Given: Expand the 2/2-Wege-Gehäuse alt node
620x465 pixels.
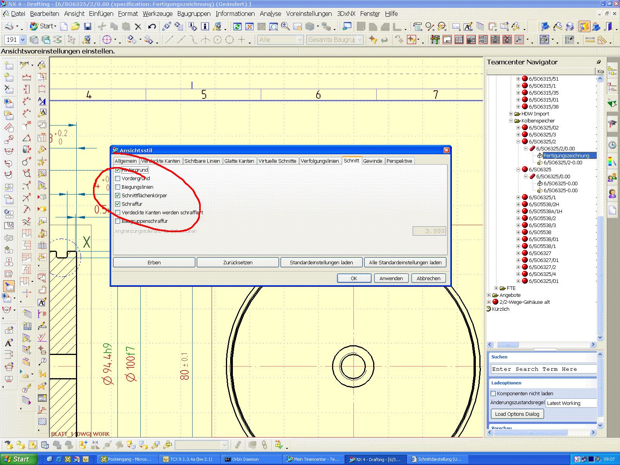Looking at the screenshot, I should pos(489,302).
